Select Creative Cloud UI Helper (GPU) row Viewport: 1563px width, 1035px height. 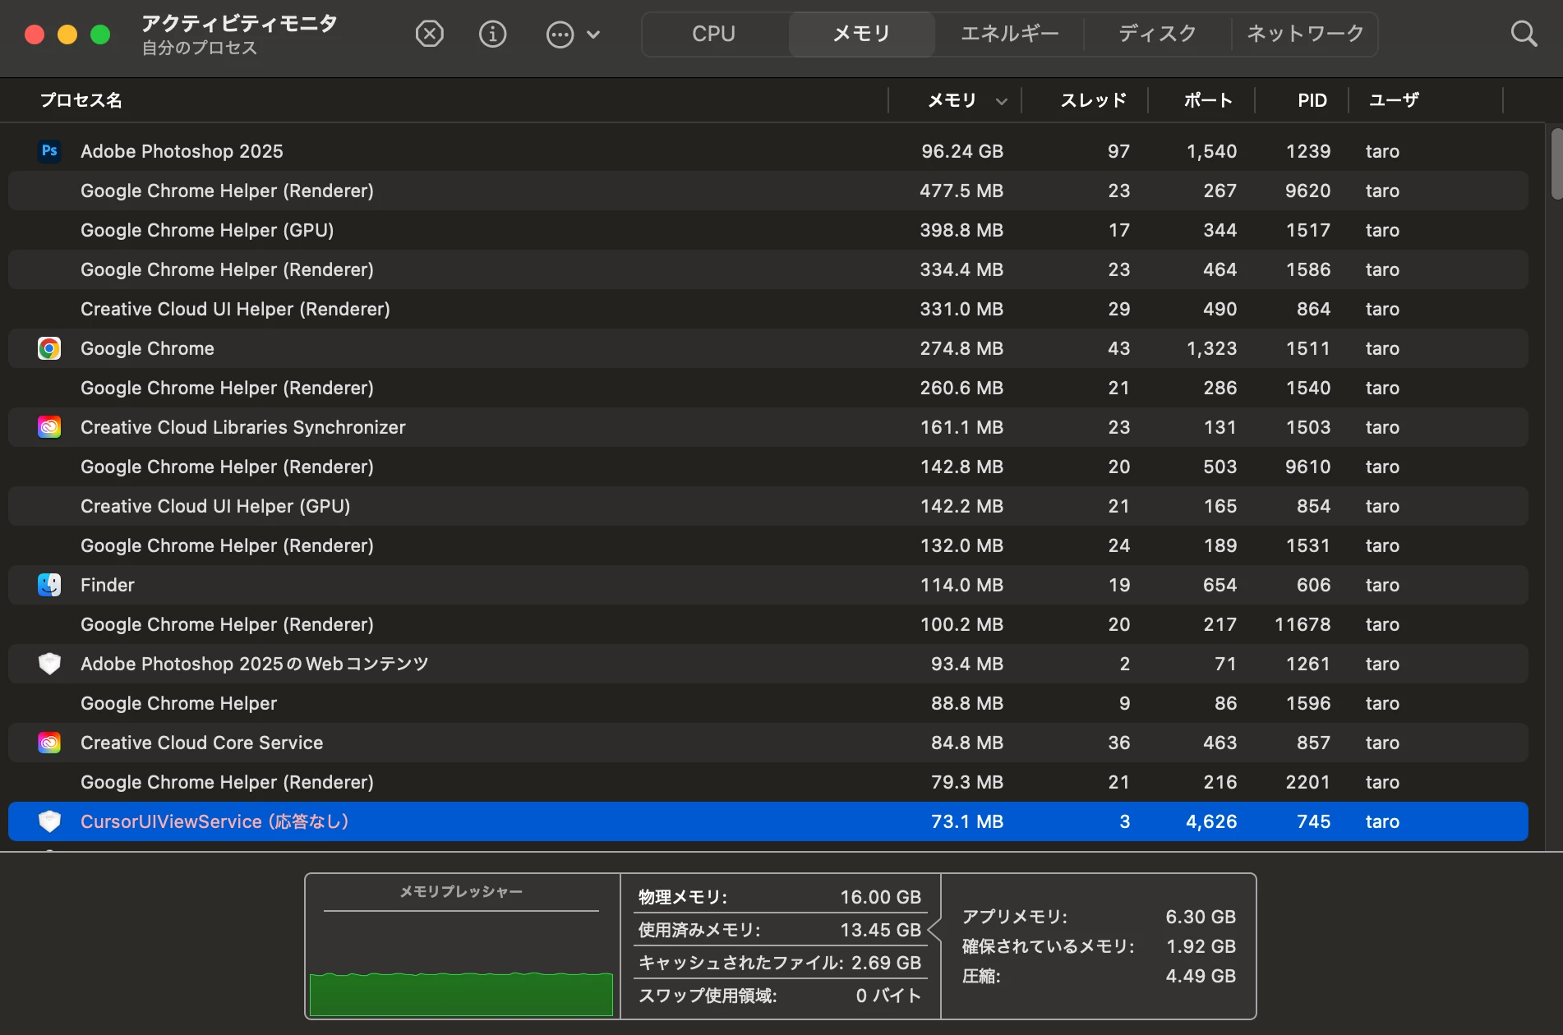pos(768,506)
